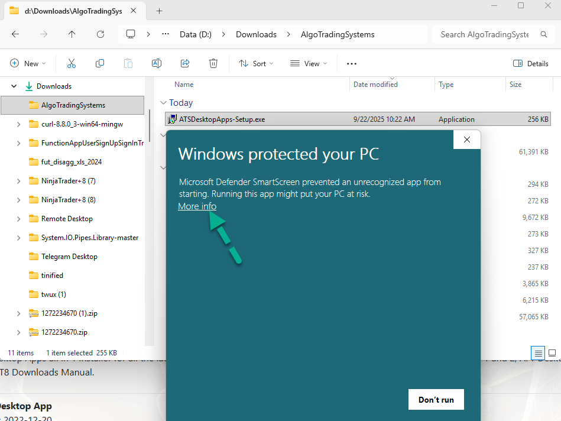Click AlgoTradingSystems in the breadcrumb
The width and height of the screenshot is (561, 421).
pyautogui.click(x=338, y=34)
